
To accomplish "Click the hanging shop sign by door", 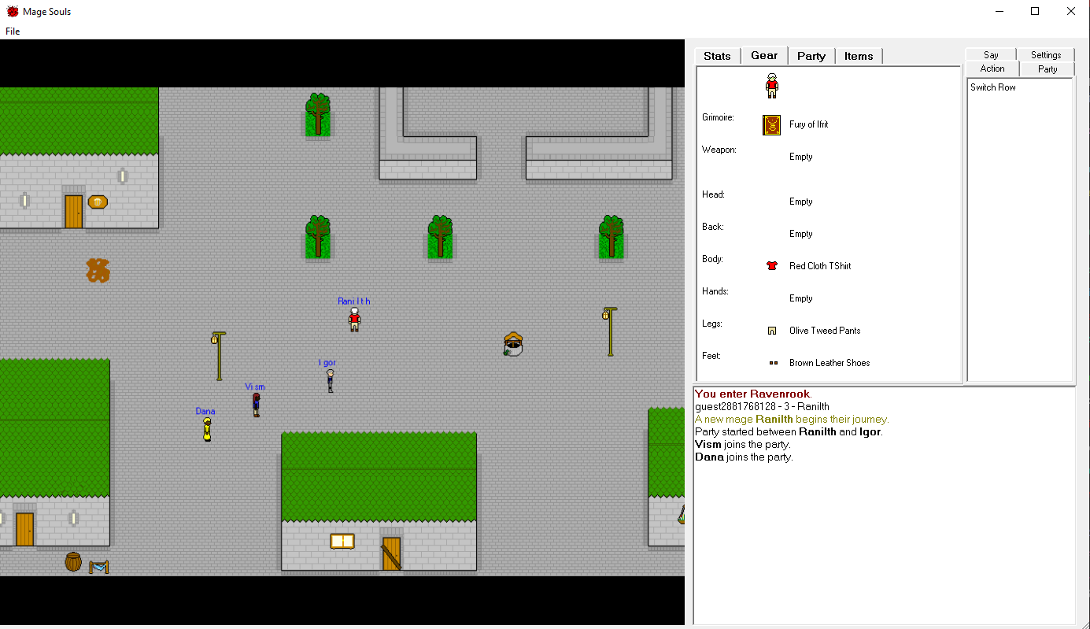I will tap(98, 202).
